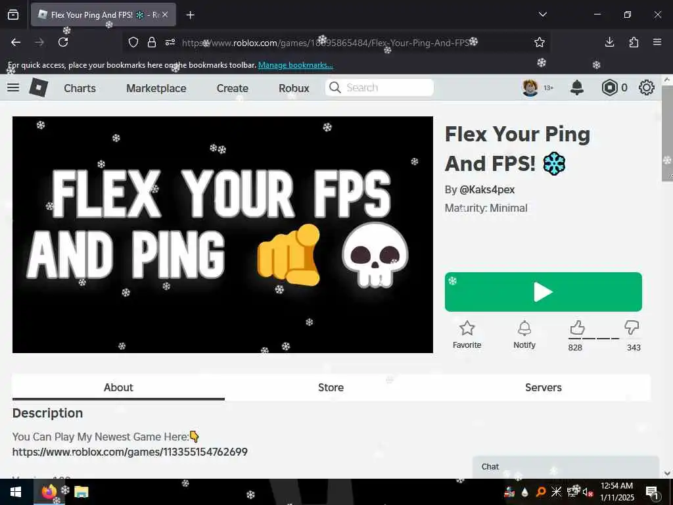673x505 pixels.
Task: Click the Roblox Search box
Action: pyautogui.click(x=379, y=87)
